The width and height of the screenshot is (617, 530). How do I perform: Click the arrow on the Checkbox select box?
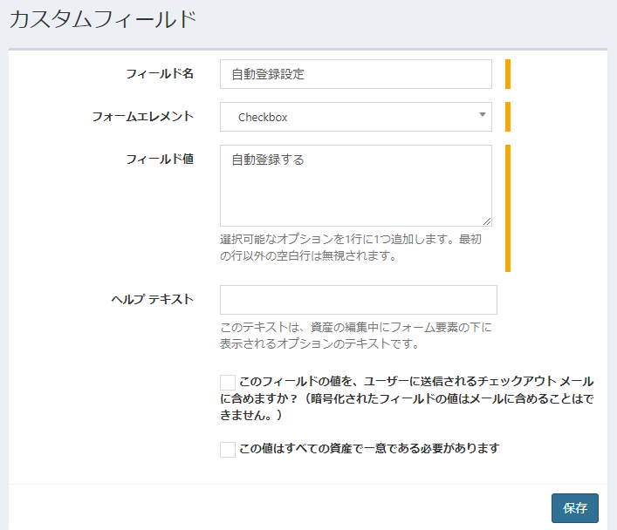click(483, 115)
